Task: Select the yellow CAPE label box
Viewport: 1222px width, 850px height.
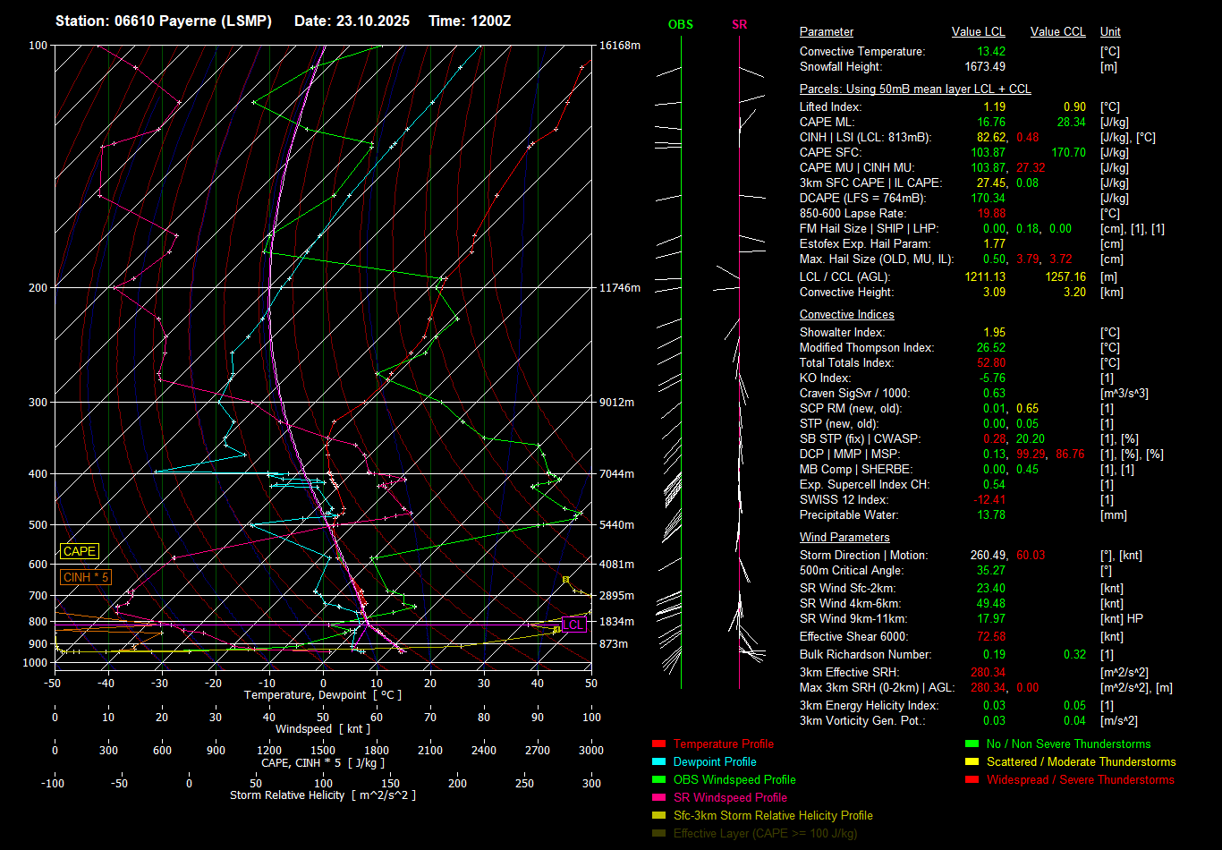Action: pyautogui.click(x=80, y=551)
